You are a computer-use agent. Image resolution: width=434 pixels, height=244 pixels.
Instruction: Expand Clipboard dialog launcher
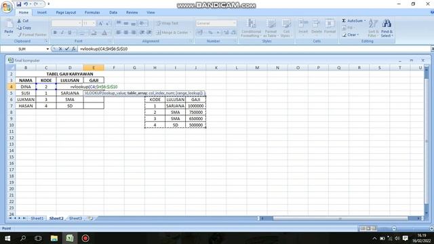47,41
